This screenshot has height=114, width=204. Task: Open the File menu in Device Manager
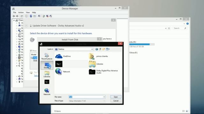(15, 12)
